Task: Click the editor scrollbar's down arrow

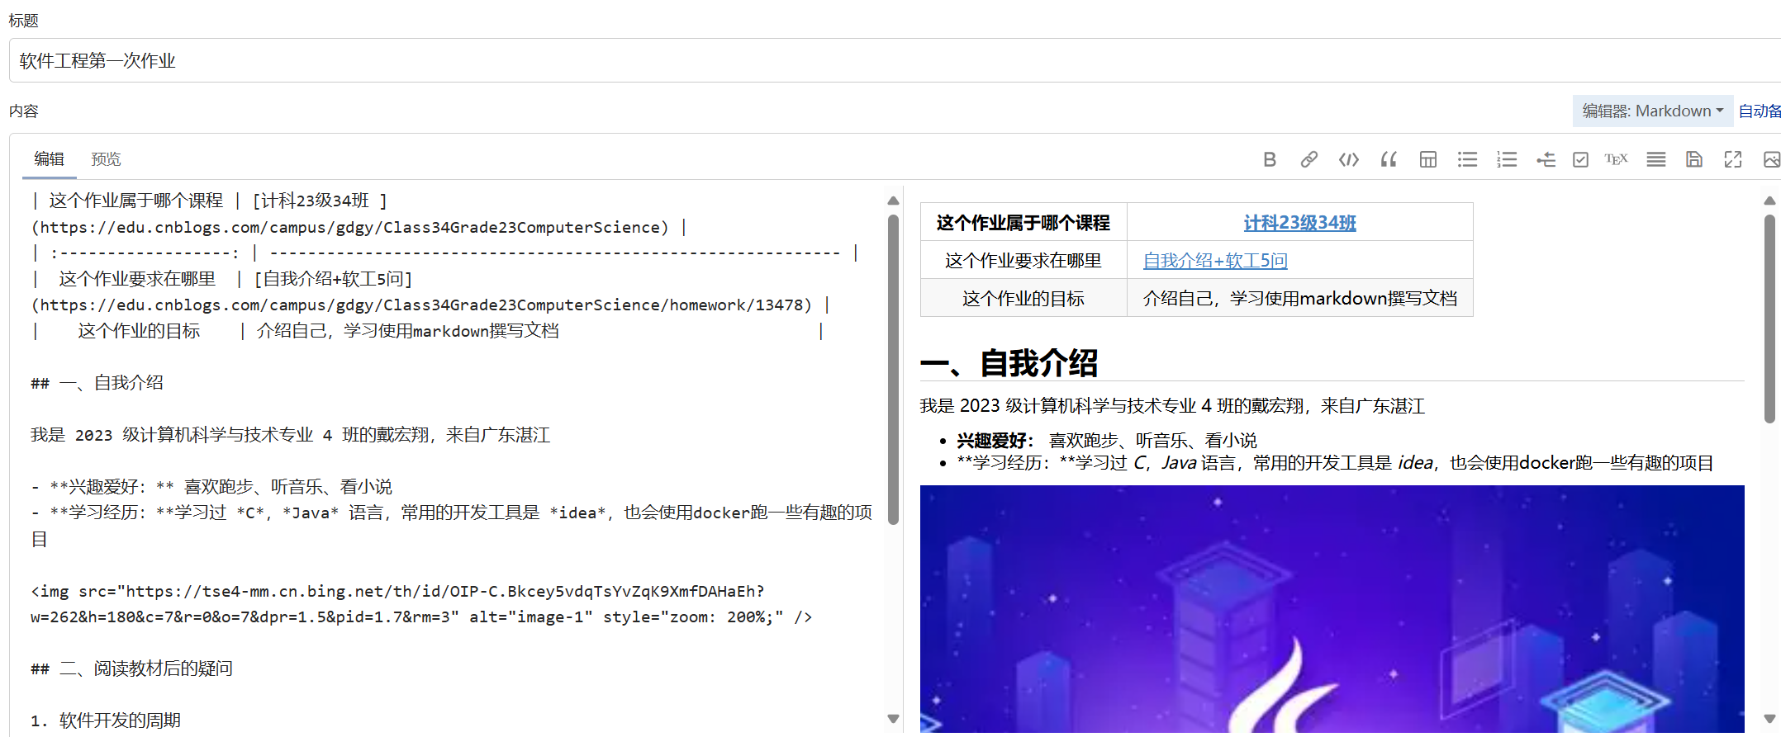Action: click(x=893, y=719)
